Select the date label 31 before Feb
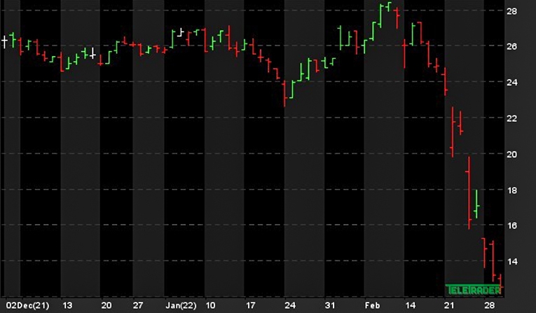This screenshot has height=313, width=536. [x=330, y=305]
